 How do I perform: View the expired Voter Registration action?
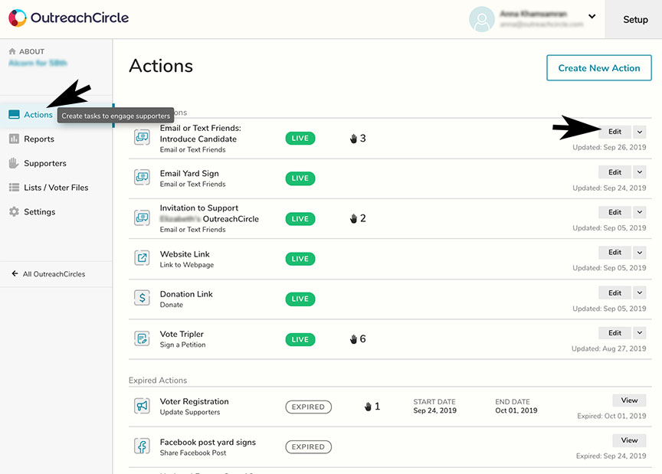[x=629, y=400]
